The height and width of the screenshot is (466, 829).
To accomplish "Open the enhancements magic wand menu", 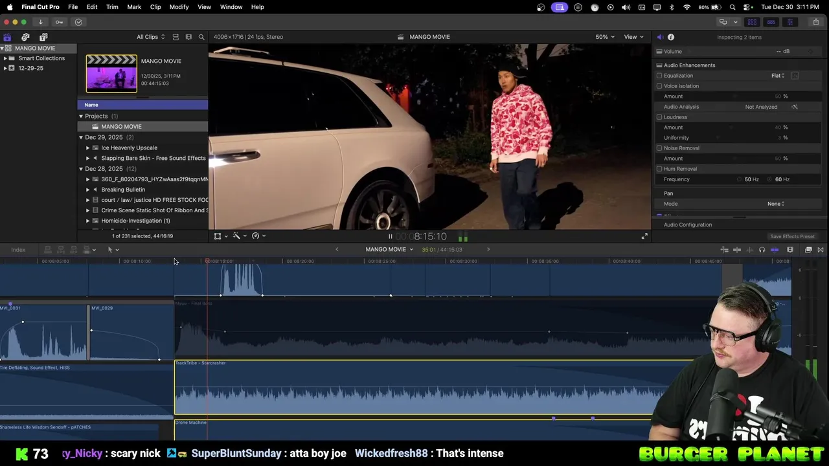I will [x=239, y=236].
